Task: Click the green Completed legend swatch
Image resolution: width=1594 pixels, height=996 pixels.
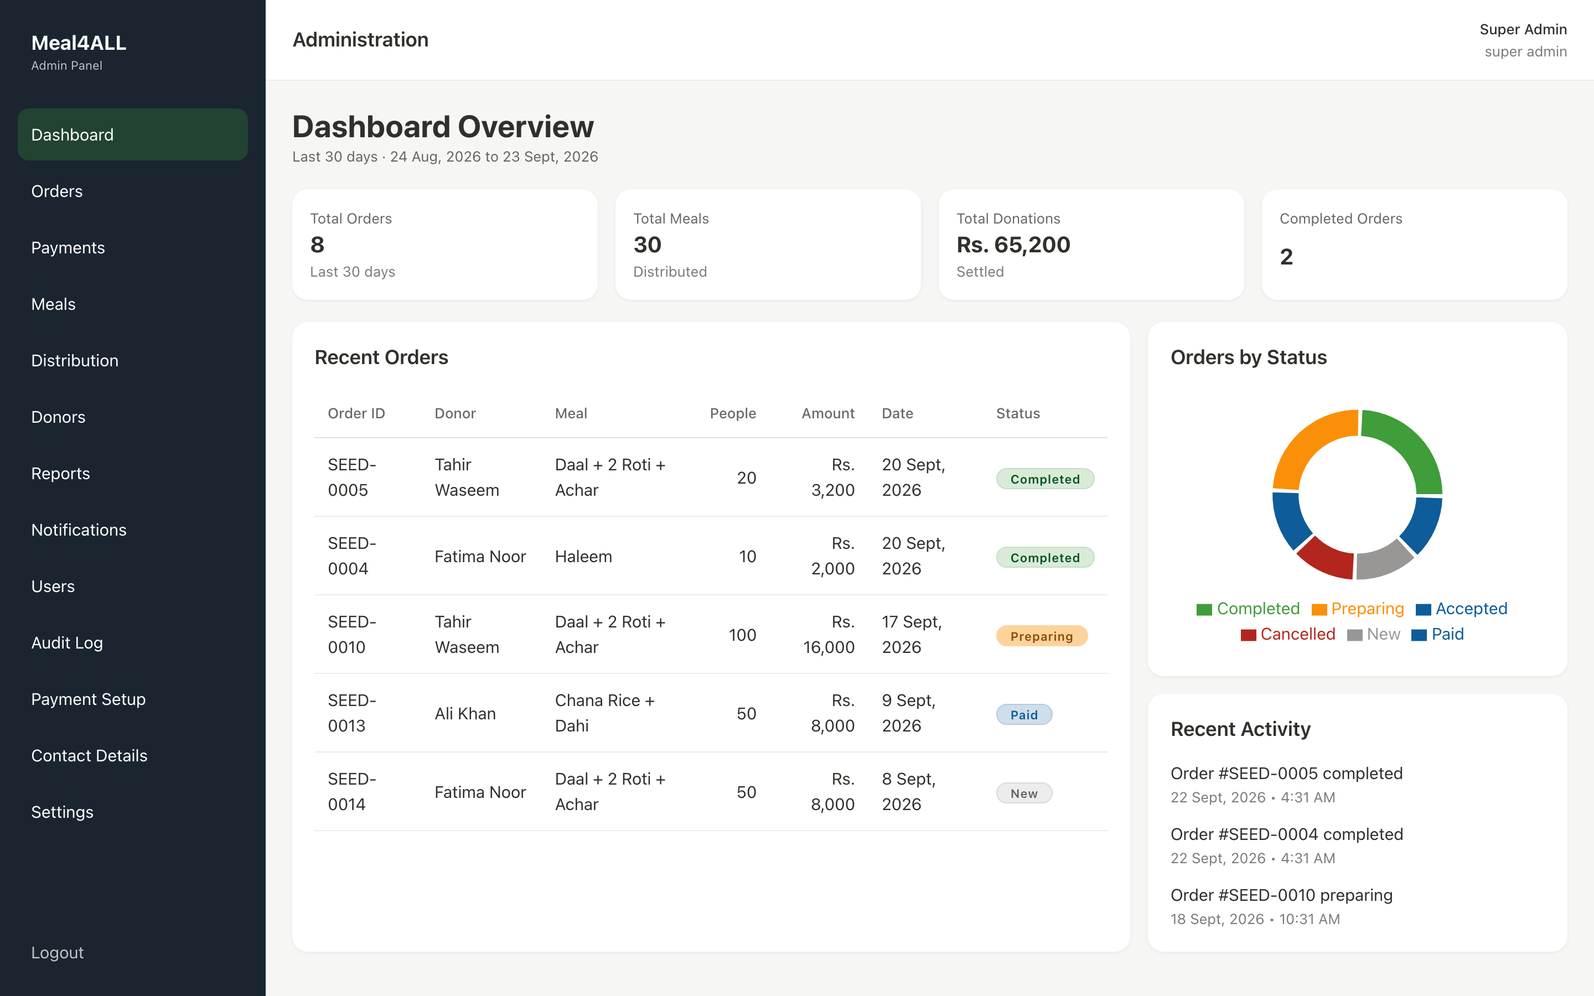Action: [1204, 609]
